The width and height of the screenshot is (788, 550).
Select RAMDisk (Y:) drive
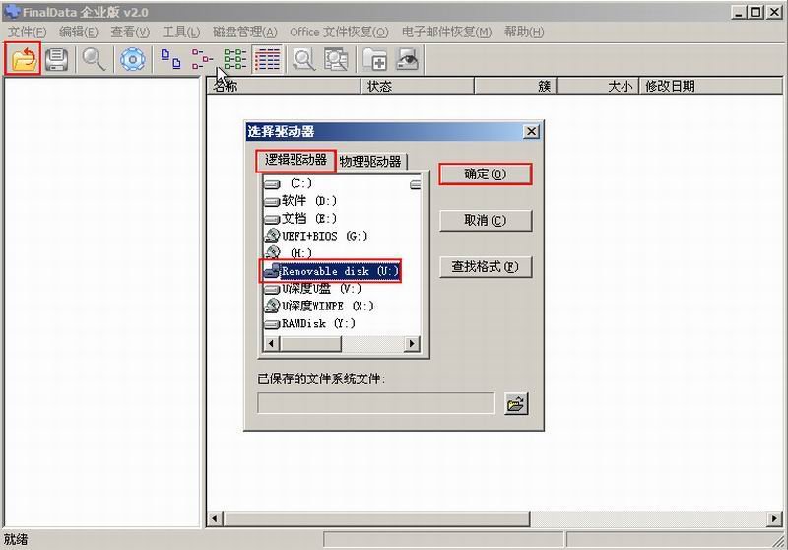pos(310,323)
